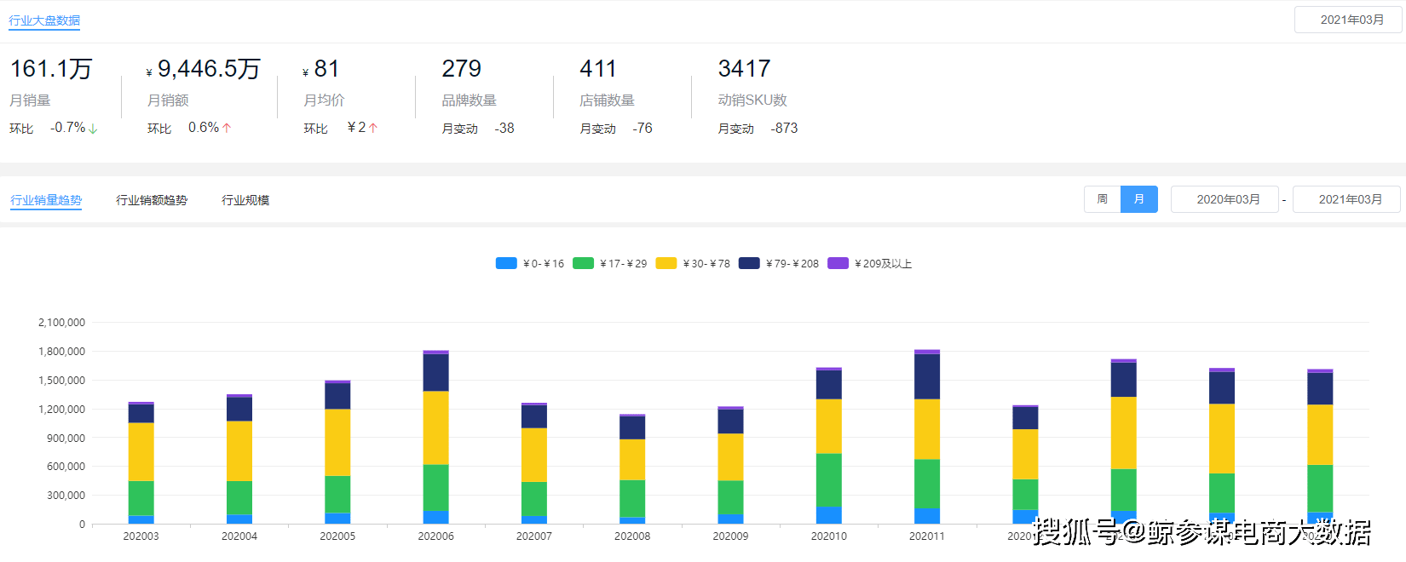Click the 店铺数量 label
Image resolution: width=1406 pixels, height=562 pixels.
point(607,100)
